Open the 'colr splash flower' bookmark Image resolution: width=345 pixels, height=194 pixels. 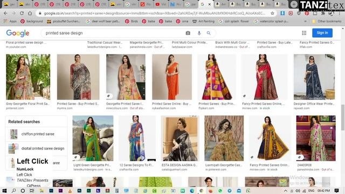pos(234,22)
